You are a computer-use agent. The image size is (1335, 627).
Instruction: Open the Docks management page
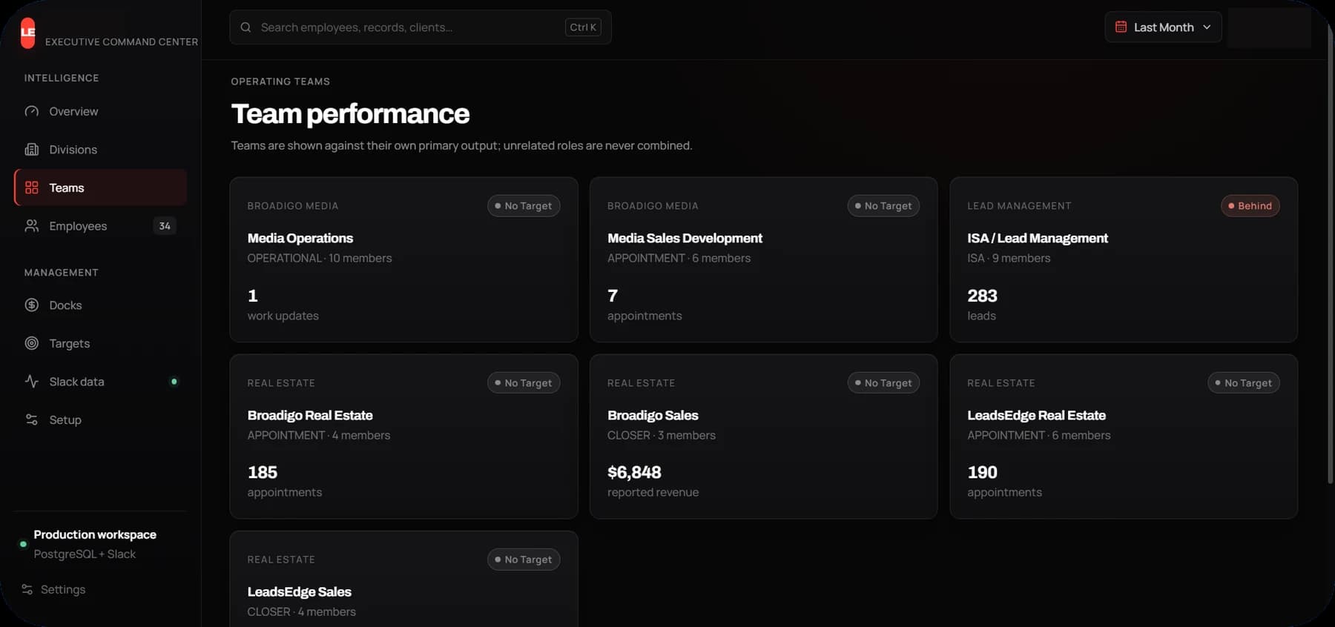(100, 305)
